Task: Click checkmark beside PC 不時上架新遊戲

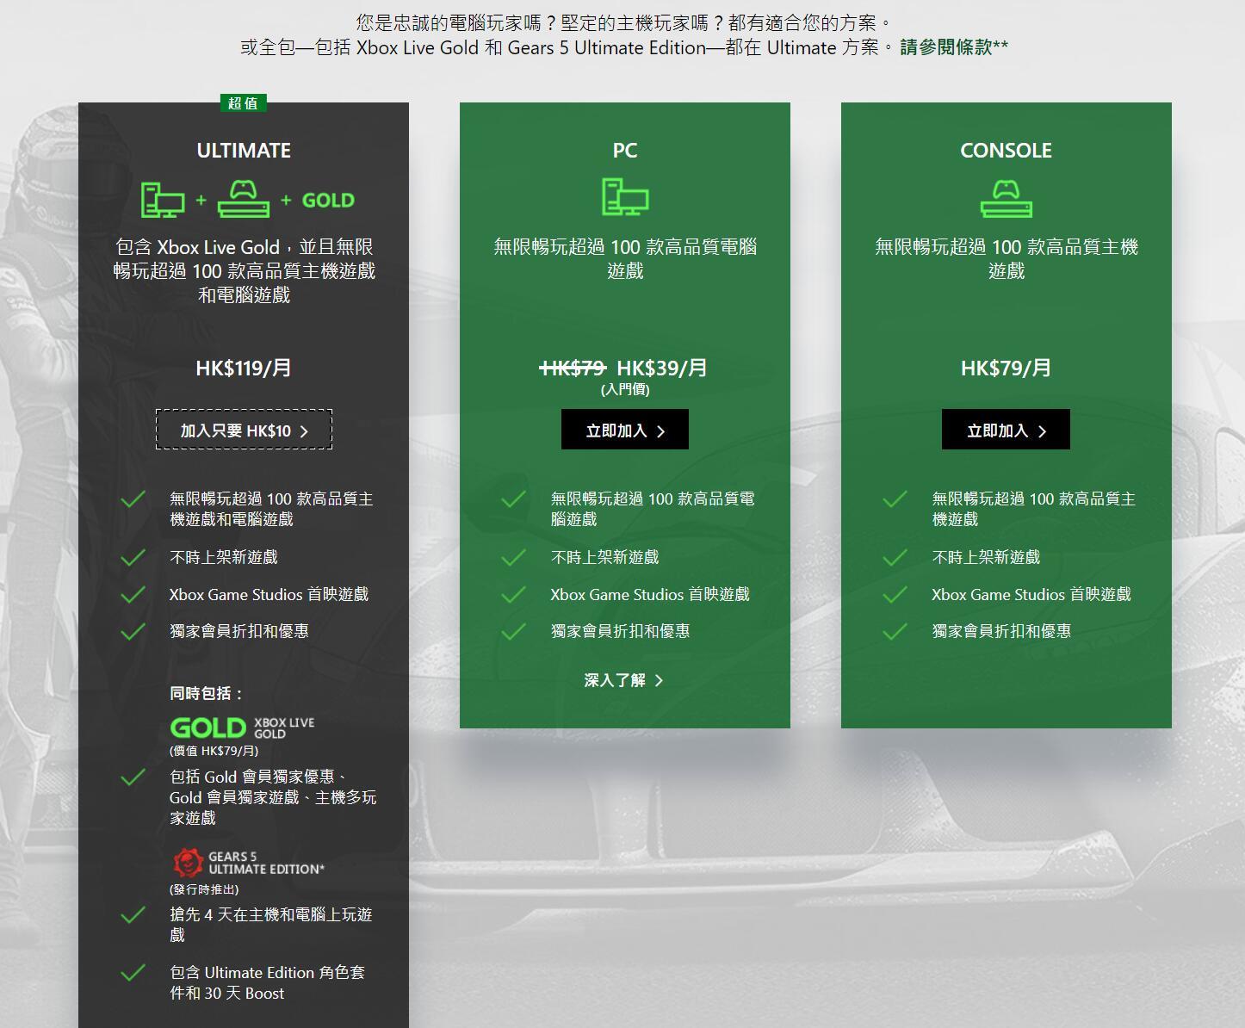Action: pyautogui.click(x=514, y=558)
